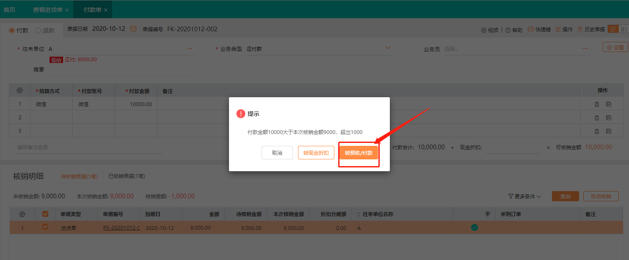The width and height of the screenshot is (629, 260).
Task: Delete payment row 1
Action: click(597, 104)
